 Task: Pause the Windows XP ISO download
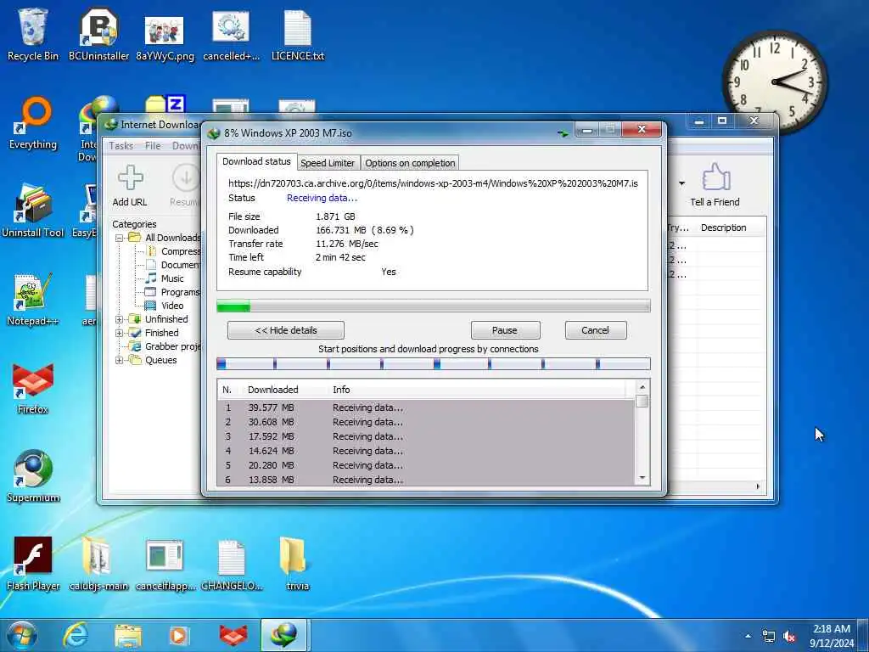point(505,330)
